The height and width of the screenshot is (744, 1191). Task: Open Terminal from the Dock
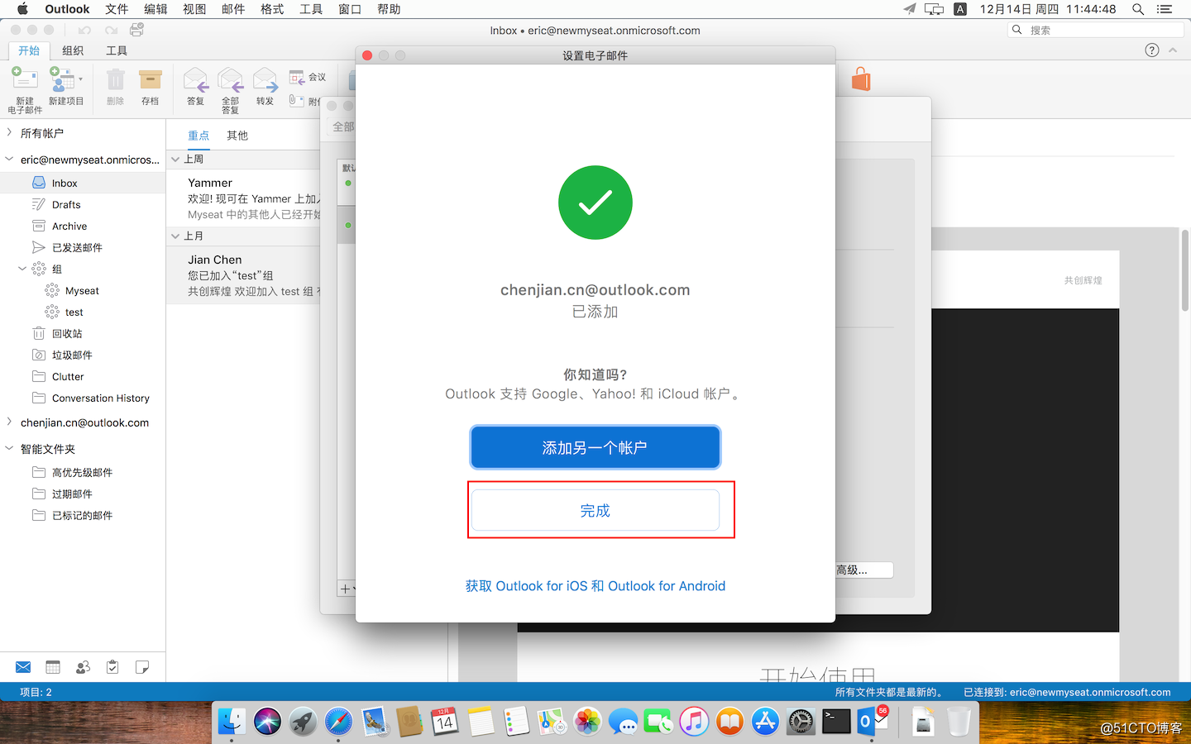[x=836, y=722]
